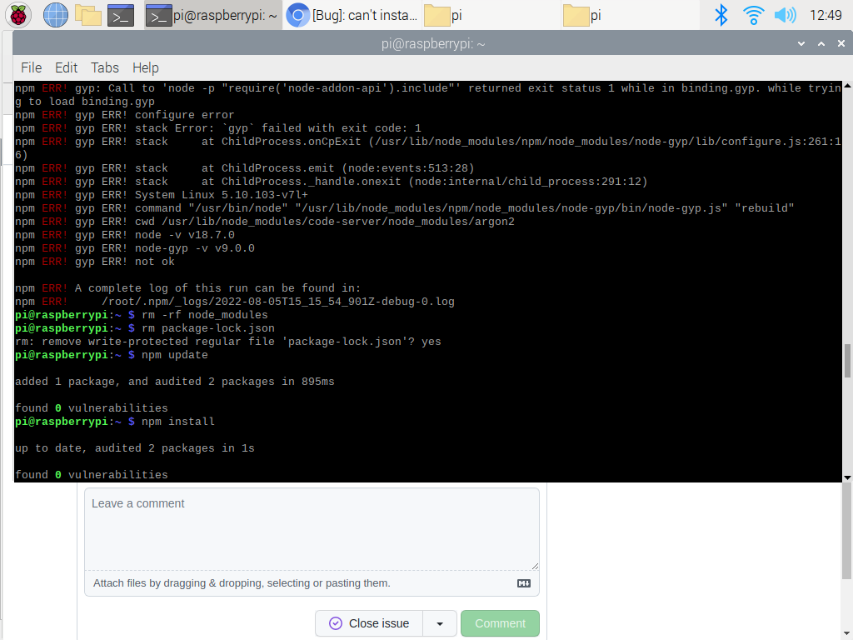Screen dimensions: 853x640
Task: Minimize the terminal window with down chevron
Action: coord(801,43)
